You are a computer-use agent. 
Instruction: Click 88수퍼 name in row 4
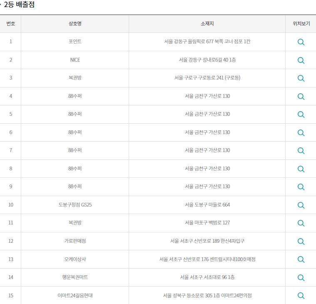point(75,96)
